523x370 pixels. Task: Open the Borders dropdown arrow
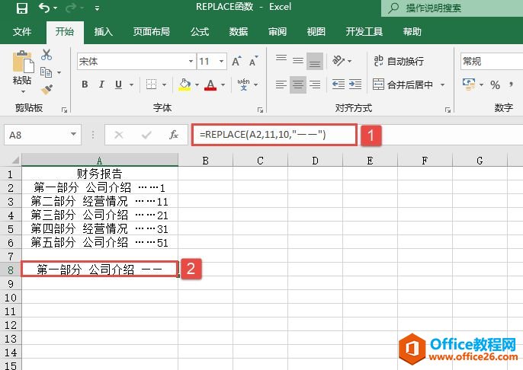click(164, 85)
